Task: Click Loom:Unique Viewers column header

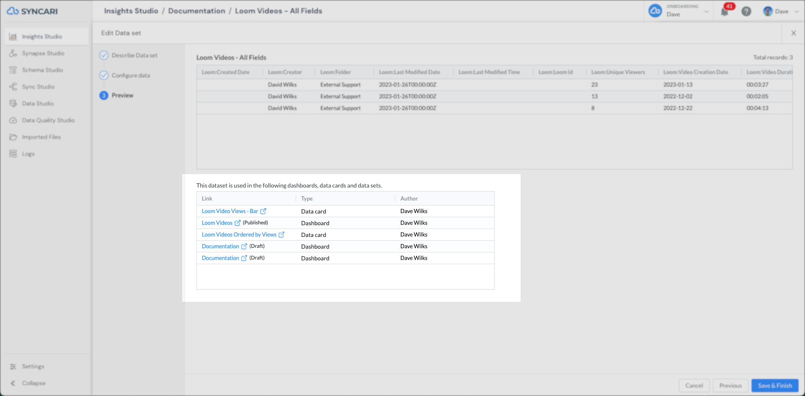Action: (618, 72)
